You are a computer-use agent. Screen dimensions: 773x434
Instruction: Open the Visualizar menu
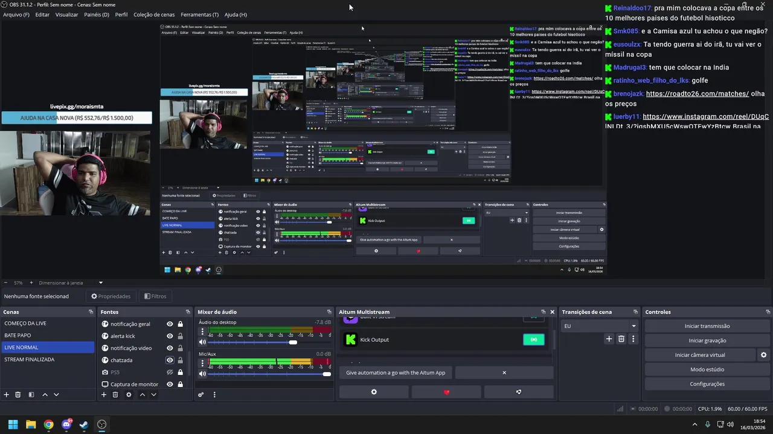[x=66, y=14]
